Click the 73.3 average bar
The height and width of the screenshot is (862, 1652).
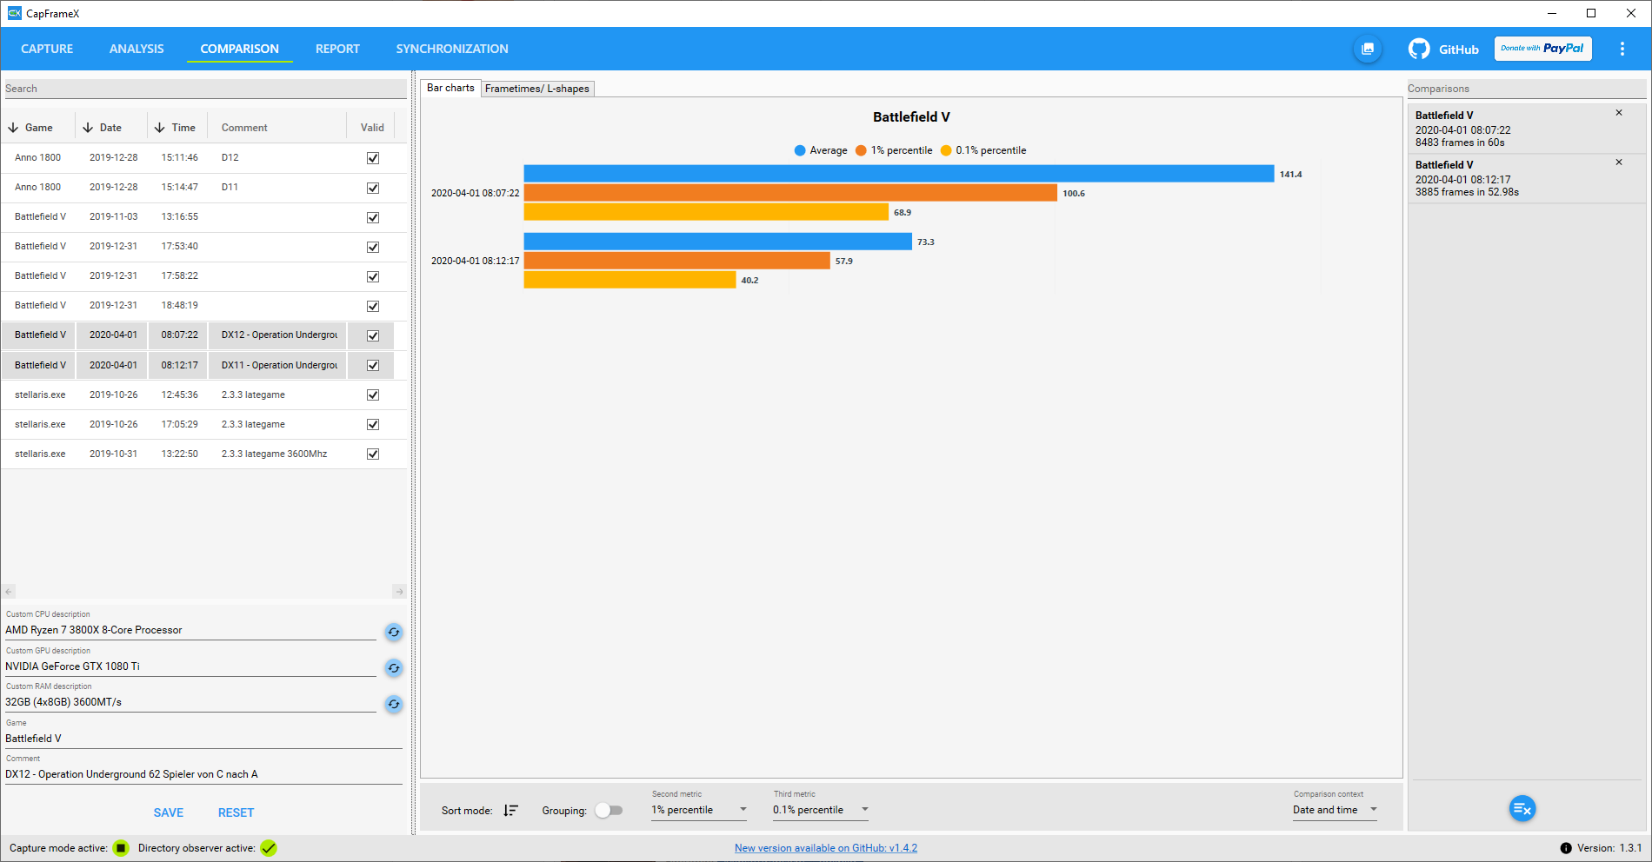[x=718, y=242]
